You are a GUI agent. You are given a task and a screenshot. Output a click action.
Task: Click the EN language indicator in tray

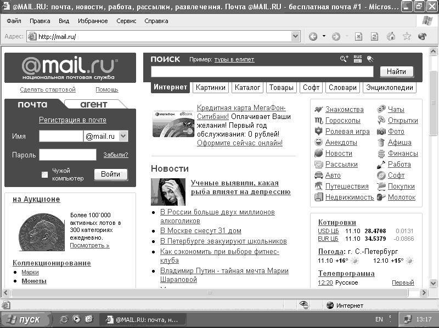[x=379, y=319]
